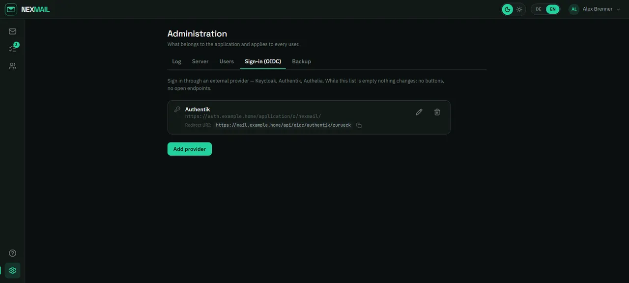Click the 'Sign in through an external provider' description
The width and height of the screenshot is (629, 283).
[306, 85]
